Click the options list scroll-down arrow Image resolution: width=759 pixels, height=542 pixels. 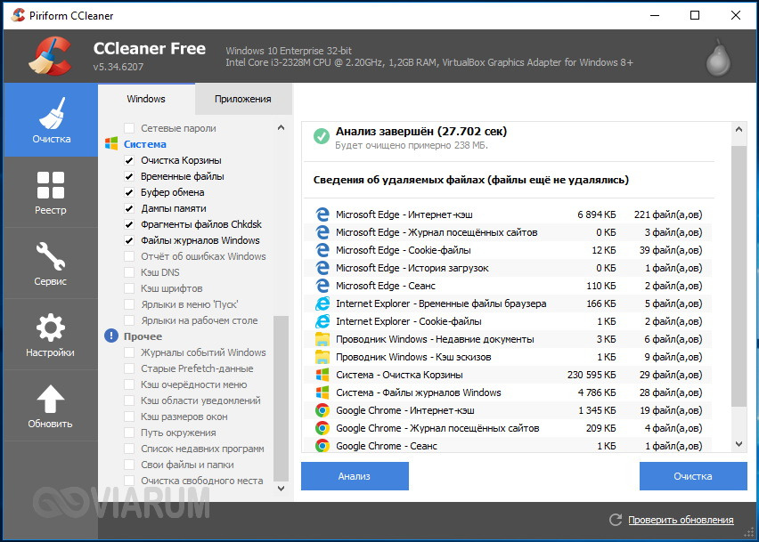281,489
